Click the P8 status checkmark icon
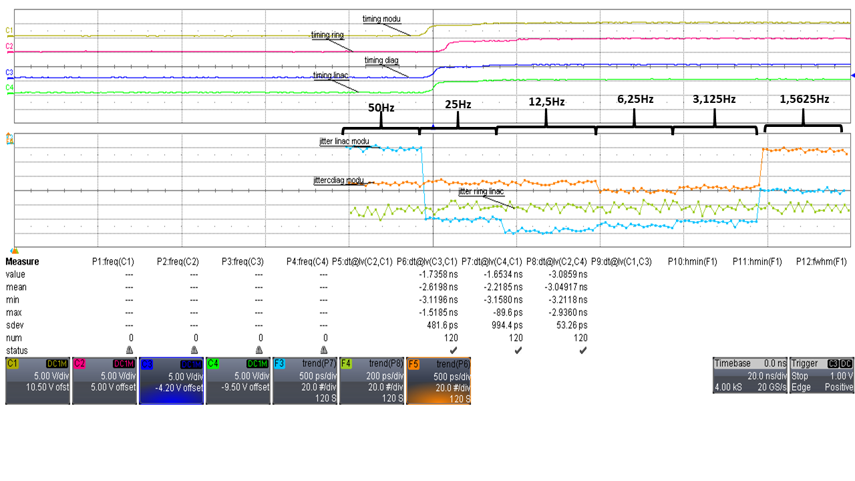Viewport: 855px width, 481px height. tap(583, 349)
